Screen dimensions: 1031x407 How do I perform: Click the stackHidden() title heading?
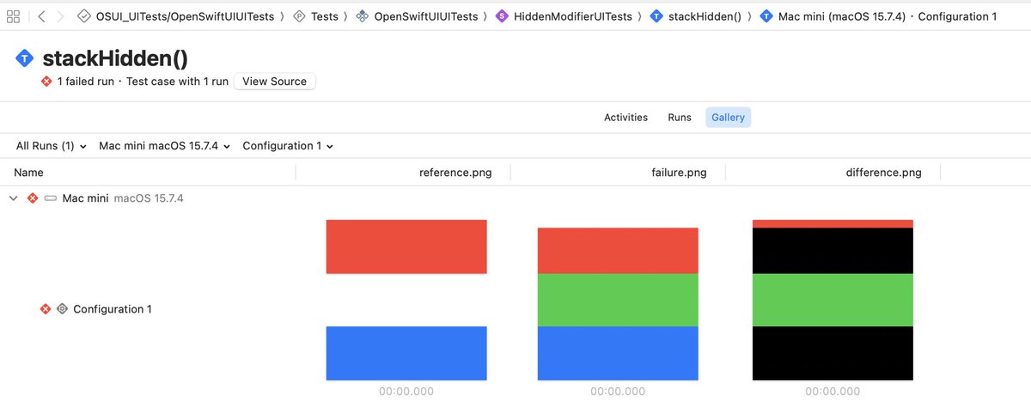pos(115,58)
